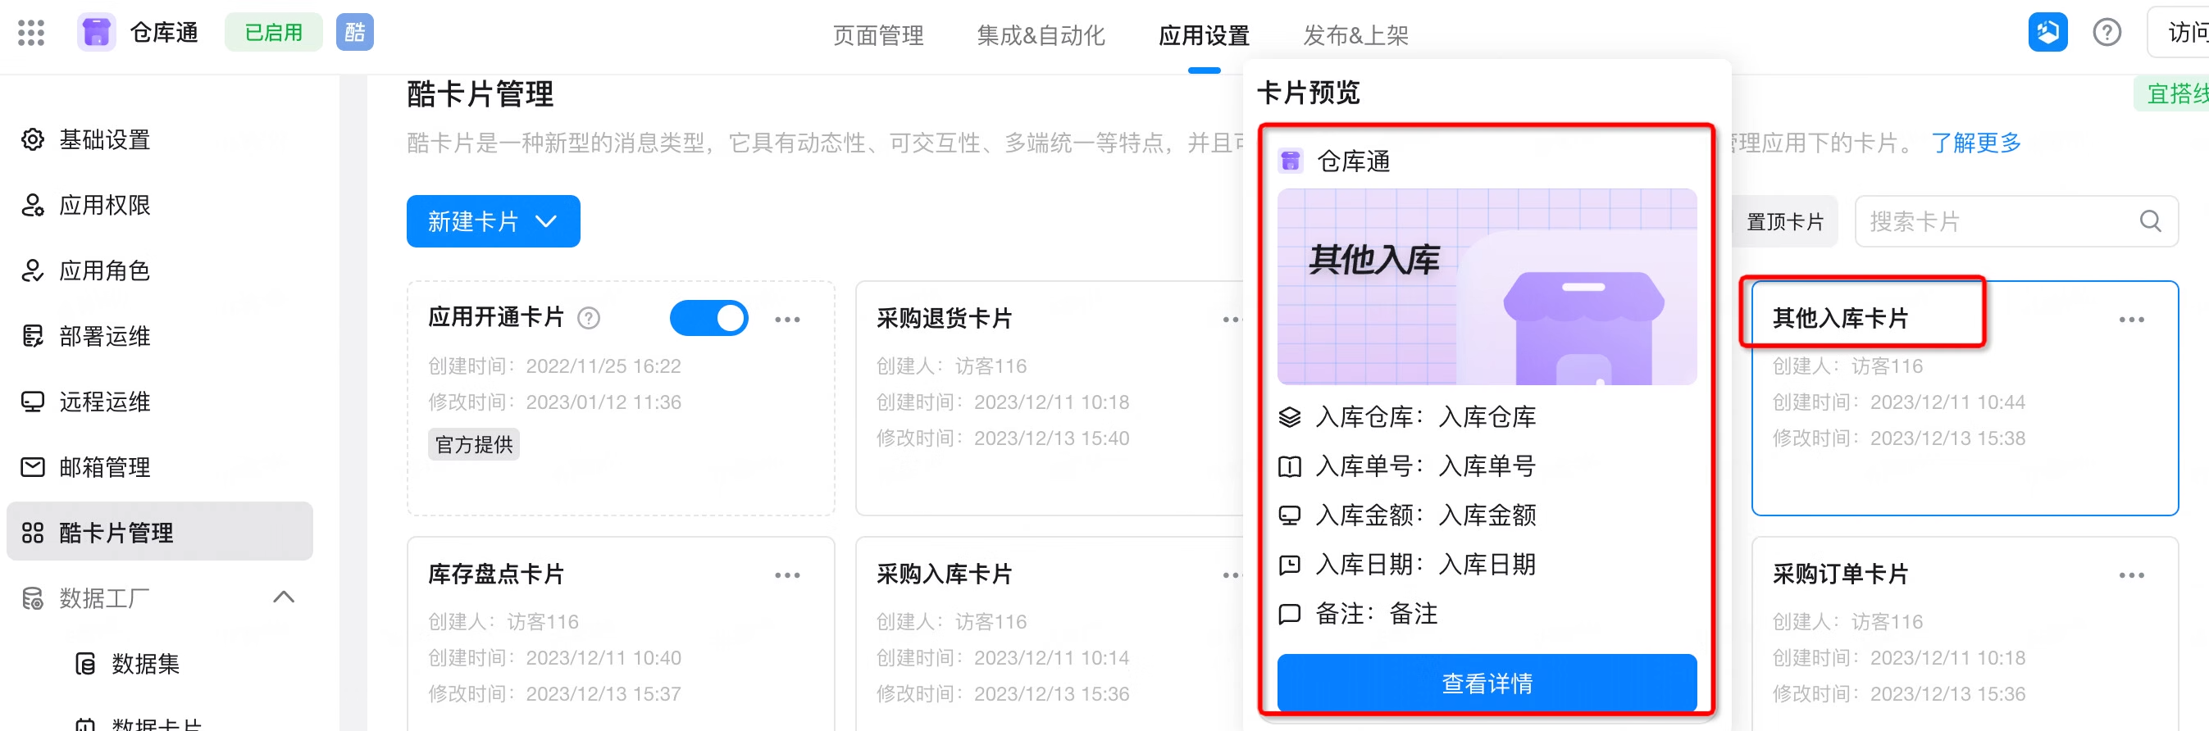Open more options for 采购订单卡片
This screenshot has height=731, width=2209.
coord(2131,575)
